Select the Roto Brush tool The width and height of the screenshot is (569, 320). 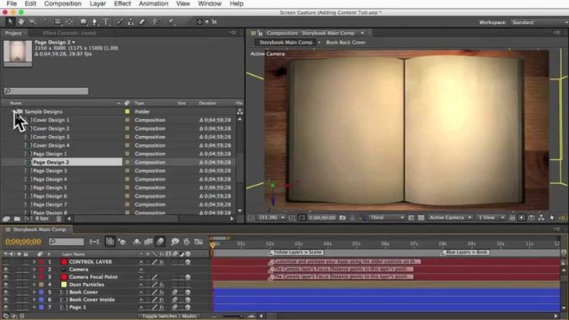[156, 22]
